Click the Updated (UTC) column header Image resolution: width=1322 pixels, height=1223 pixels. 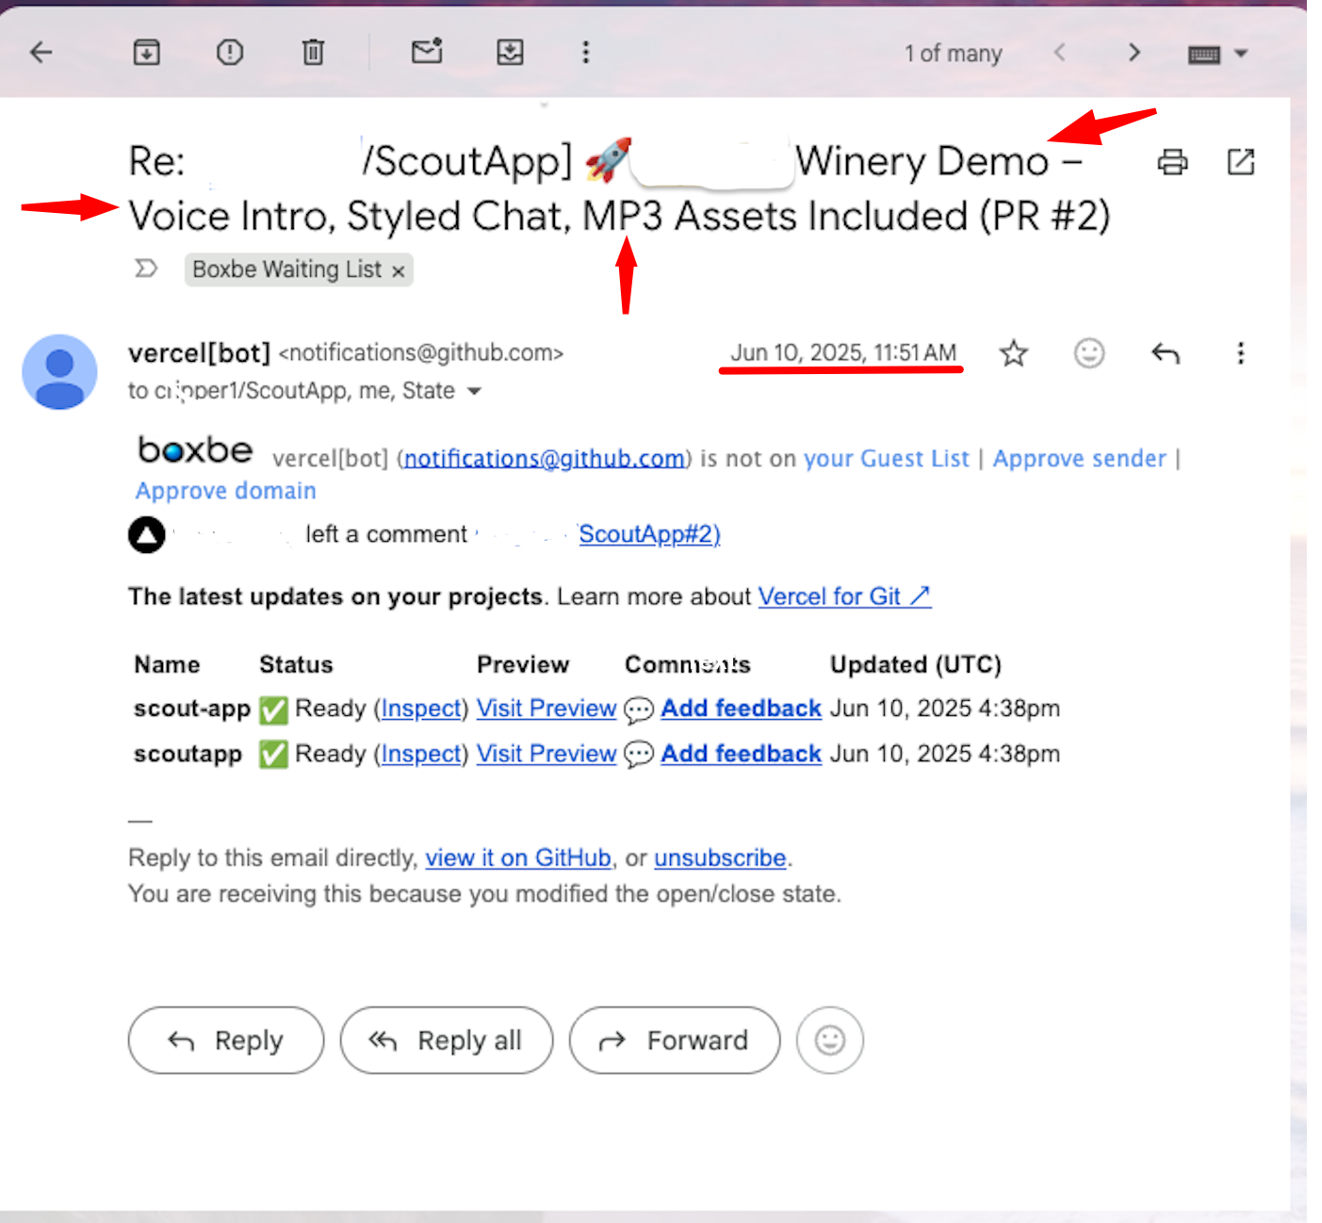[x=915, y=665]
